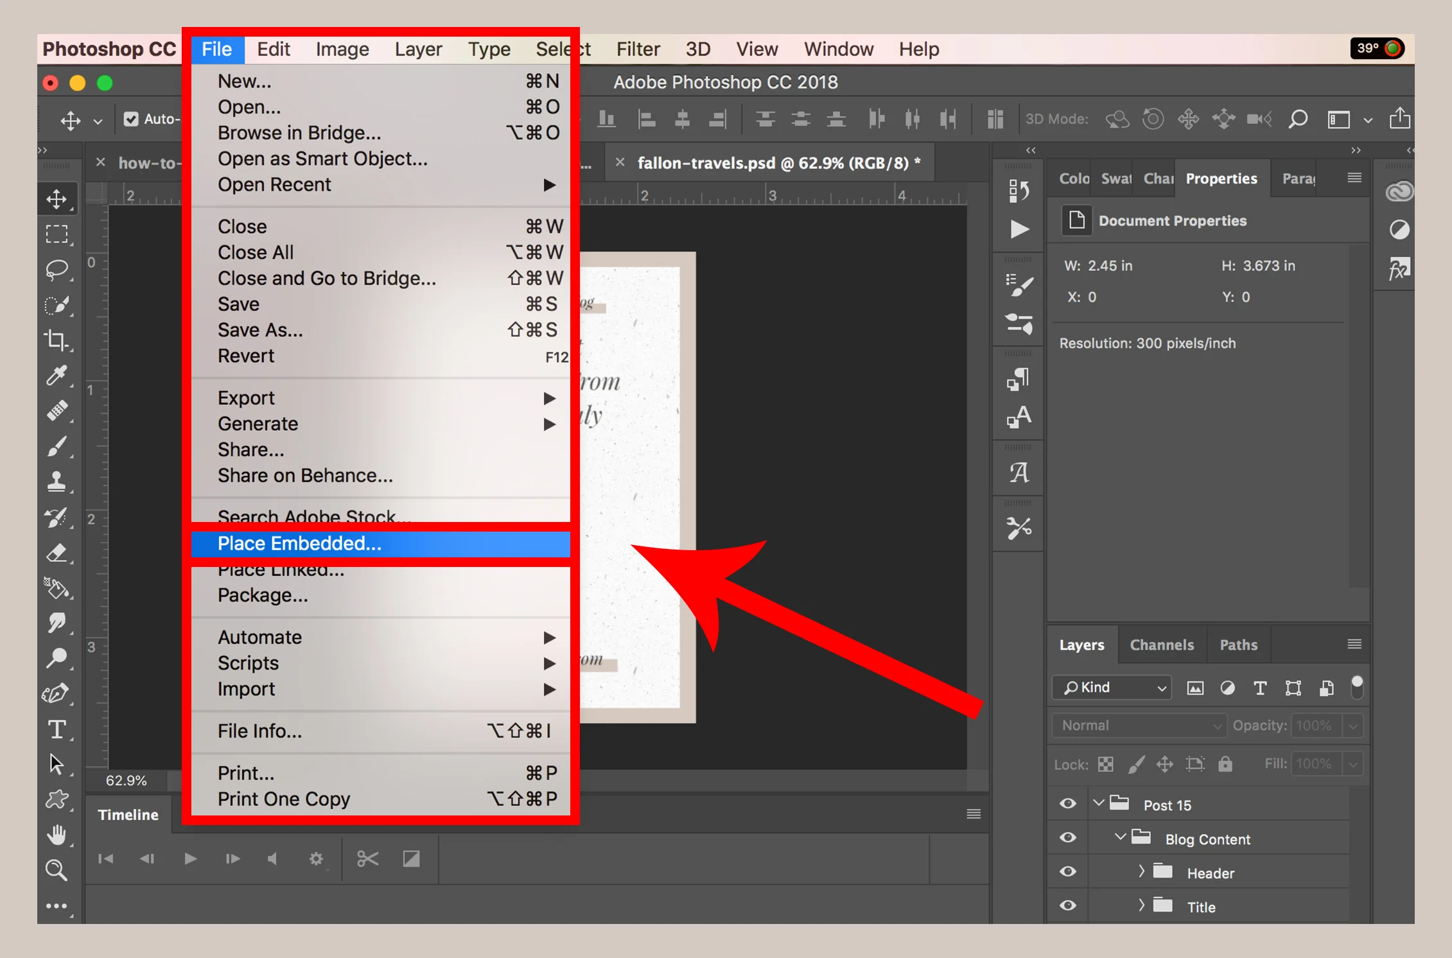Toggle visibility of the Post 15 group
1452x958 pixels.
1067,803
